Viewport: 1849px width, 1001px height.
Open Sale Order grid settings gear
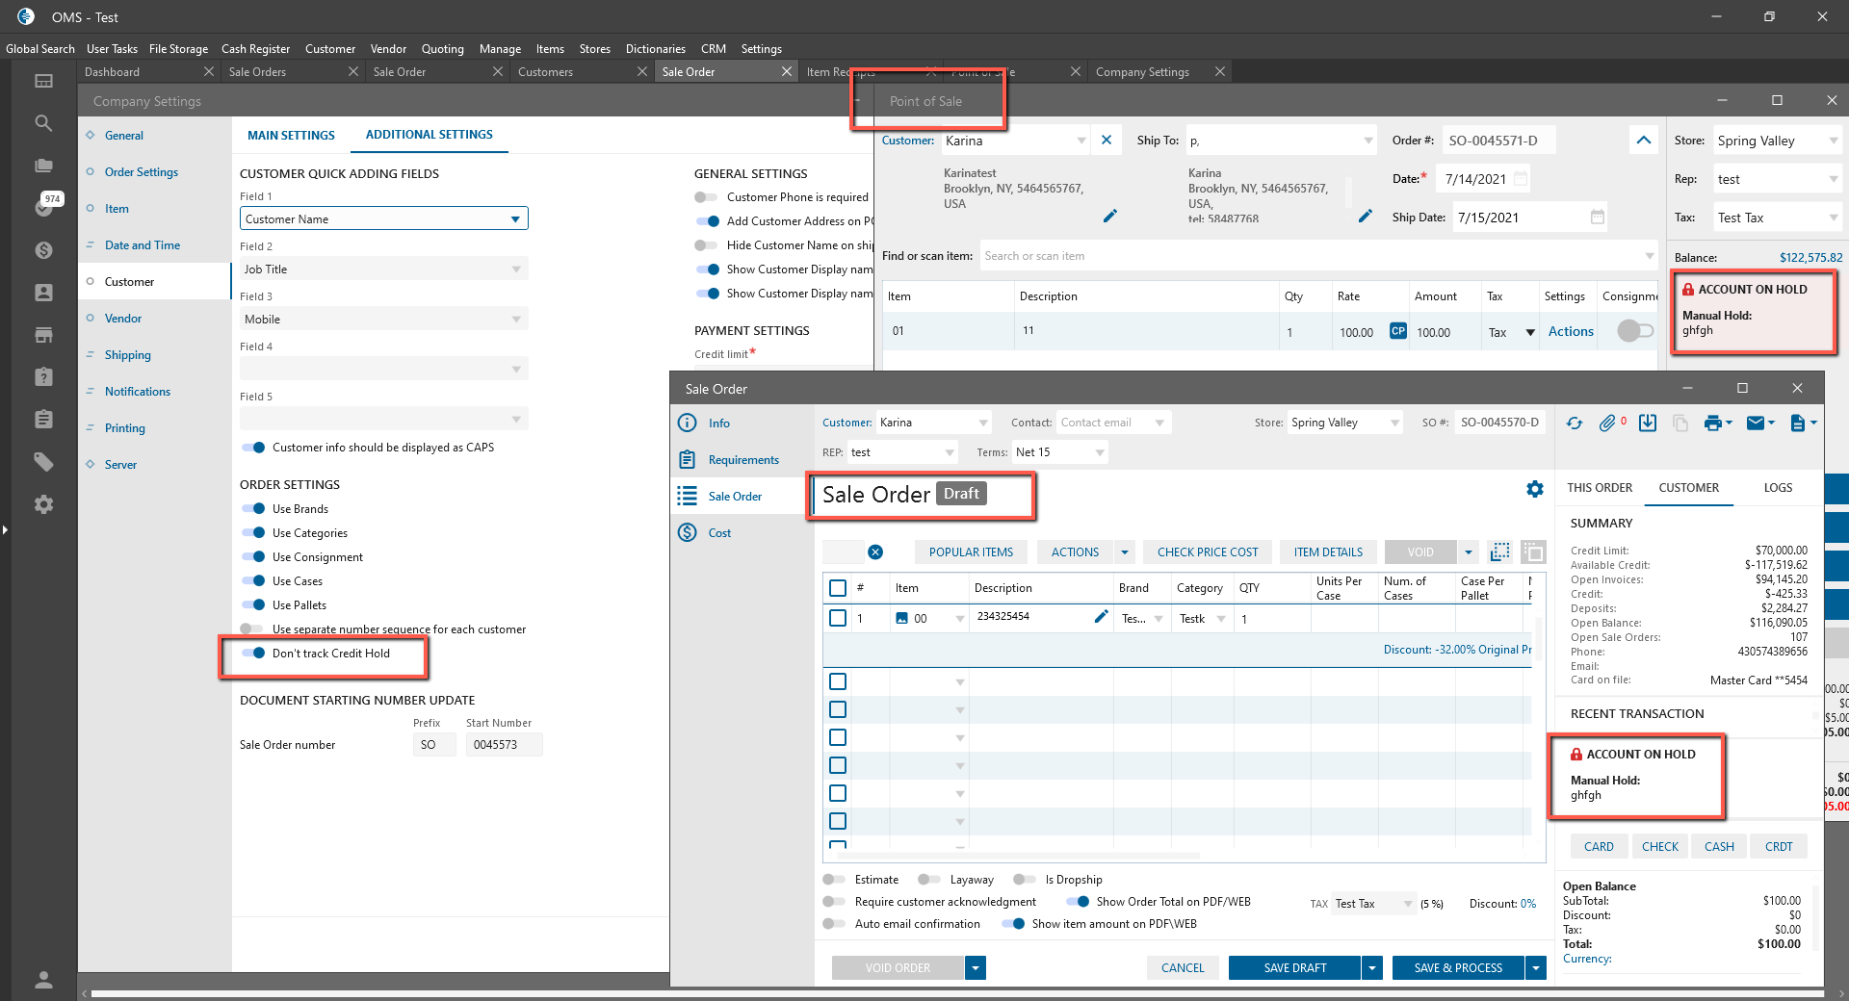click(x=1534, y=489)
